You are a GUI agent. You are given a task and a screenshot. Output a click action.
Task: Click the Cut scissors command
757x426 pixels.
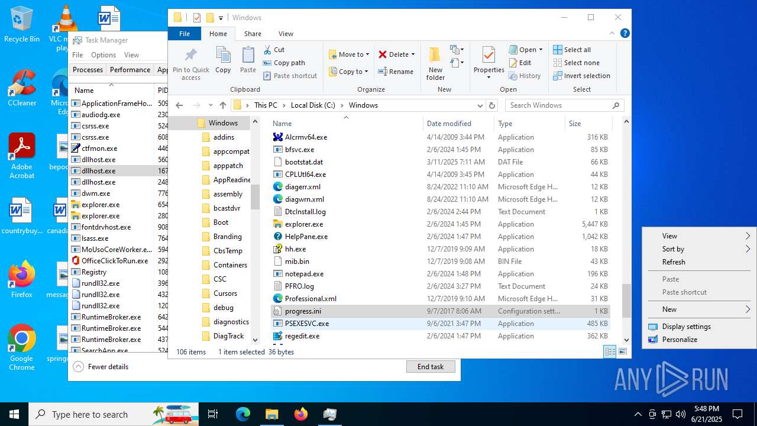click(x=274, y=50)
